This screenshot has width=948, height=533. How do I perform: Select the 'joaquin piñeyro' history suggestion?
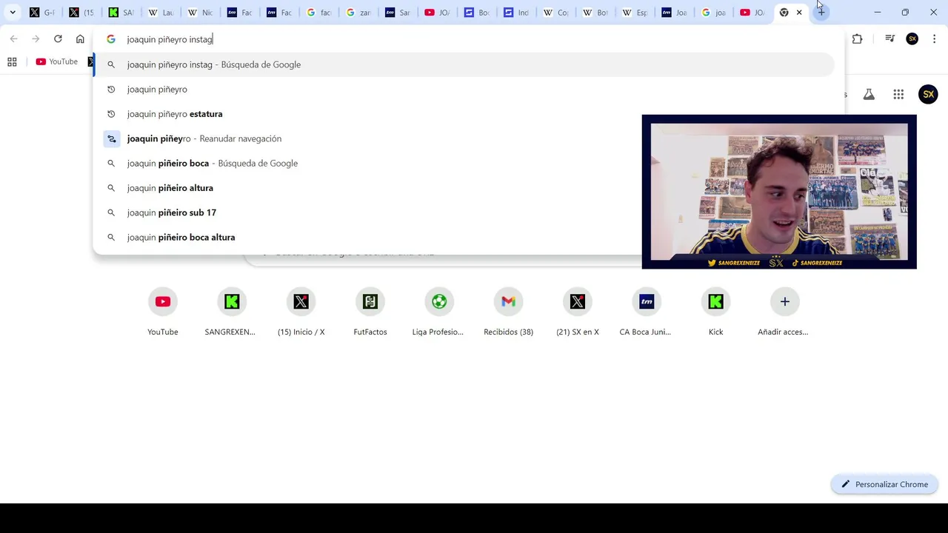pos(464,89)
